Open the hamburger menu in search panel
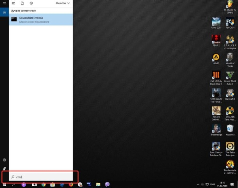Viewport: 238px width, 188px height. (x=4, y=3)
